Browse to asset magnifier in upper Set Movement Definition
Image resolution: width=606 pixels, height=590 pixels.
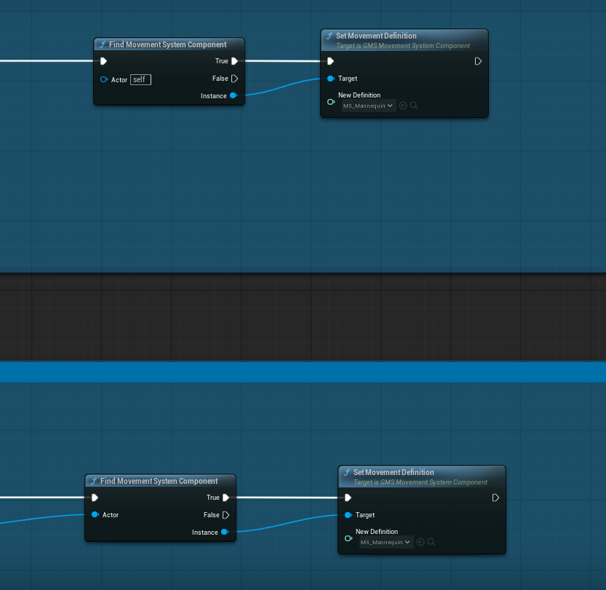coord(413,105)
